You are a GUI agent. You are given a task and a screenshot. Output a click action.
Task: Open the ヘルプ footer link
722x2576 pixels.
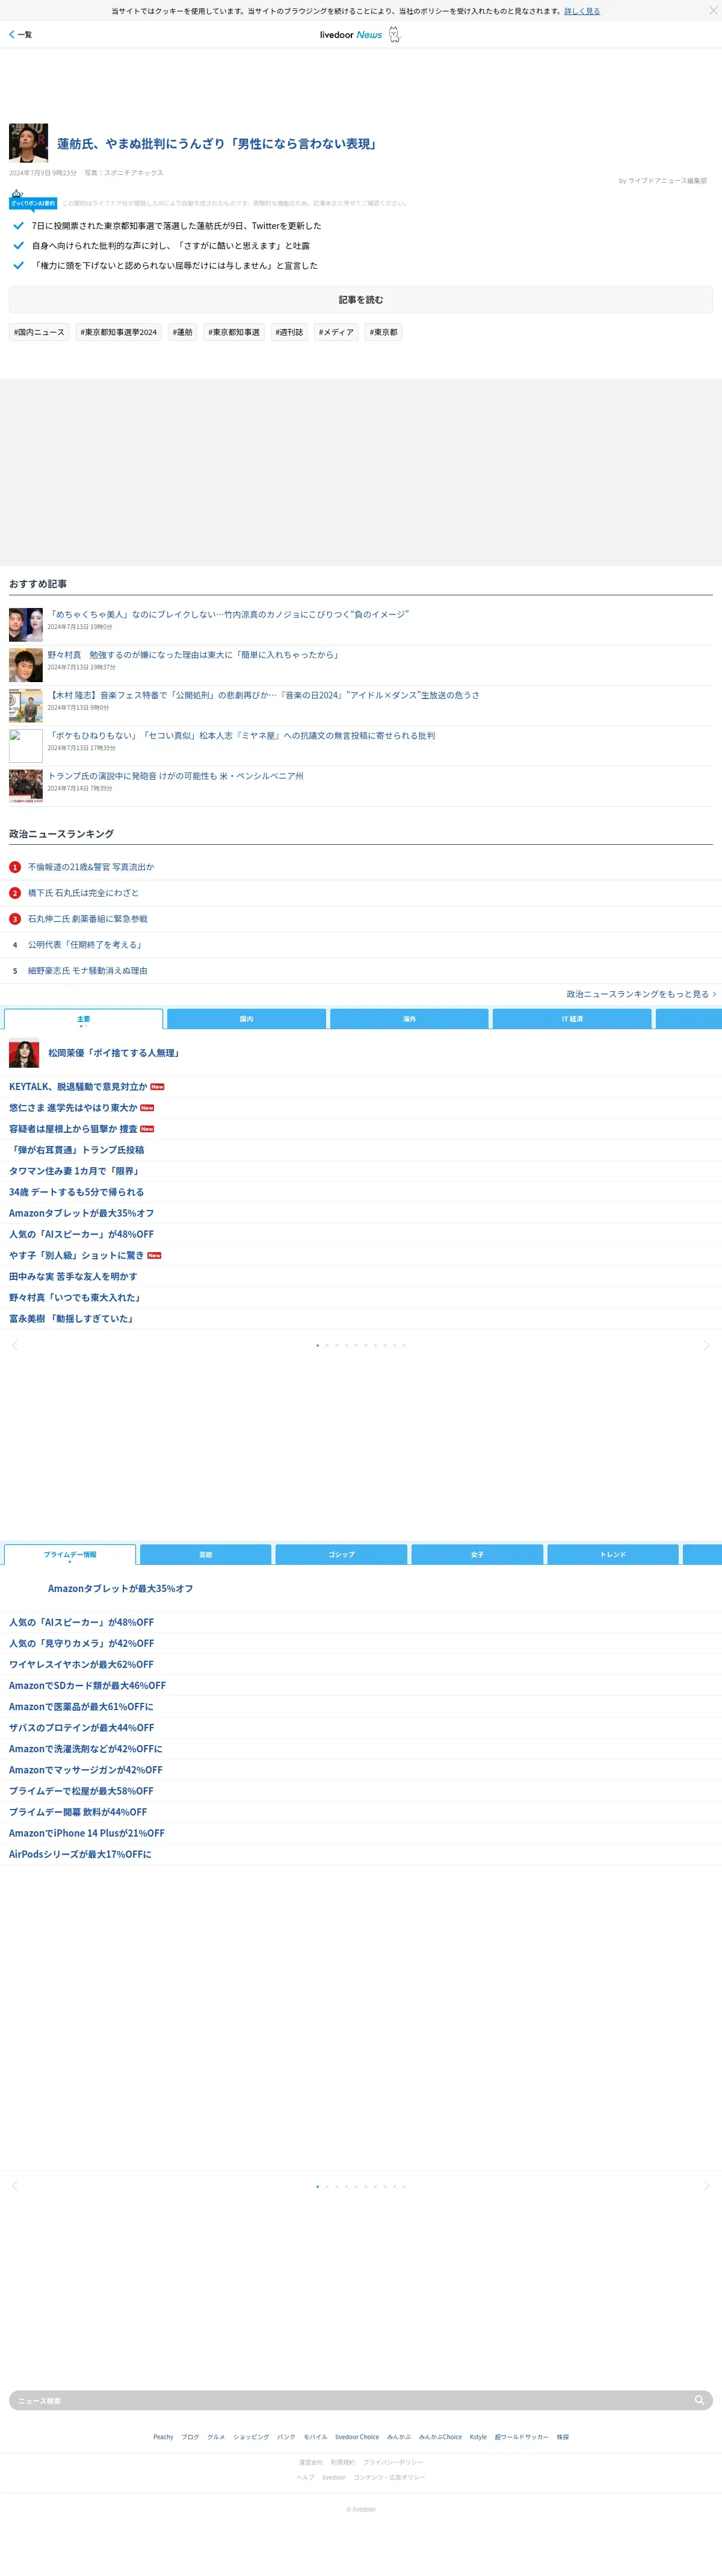(306, 2477)
